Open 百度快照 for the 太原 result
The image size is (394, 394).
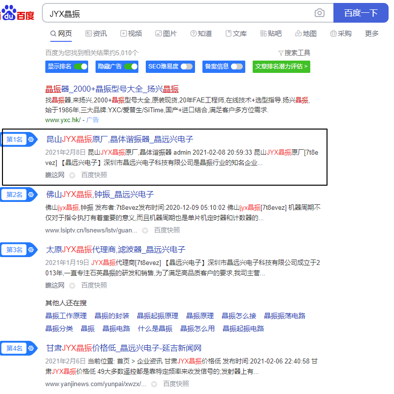click(x=94, y=286)
